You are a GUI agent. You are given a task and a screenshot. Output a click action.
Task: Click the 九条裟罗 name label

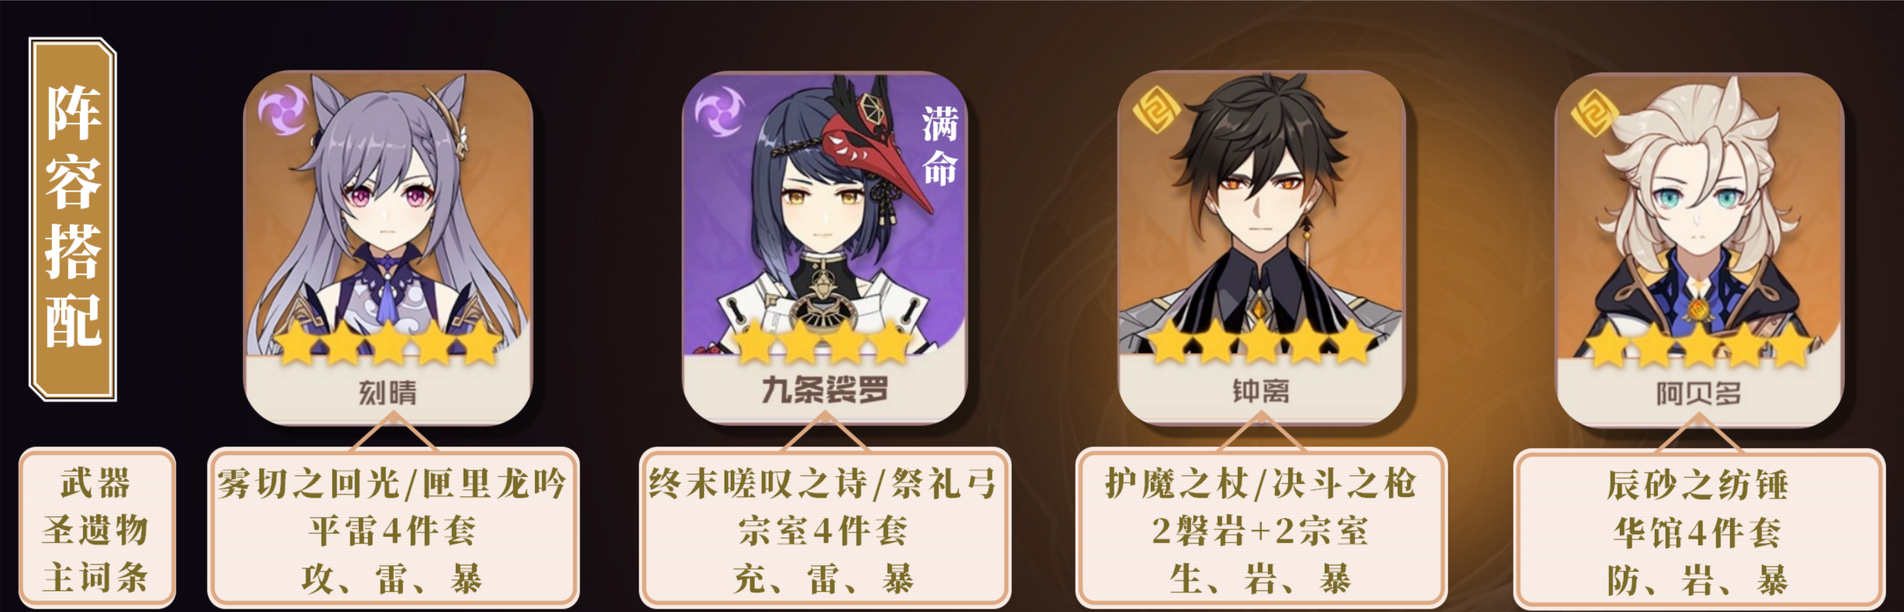point(825,391)
